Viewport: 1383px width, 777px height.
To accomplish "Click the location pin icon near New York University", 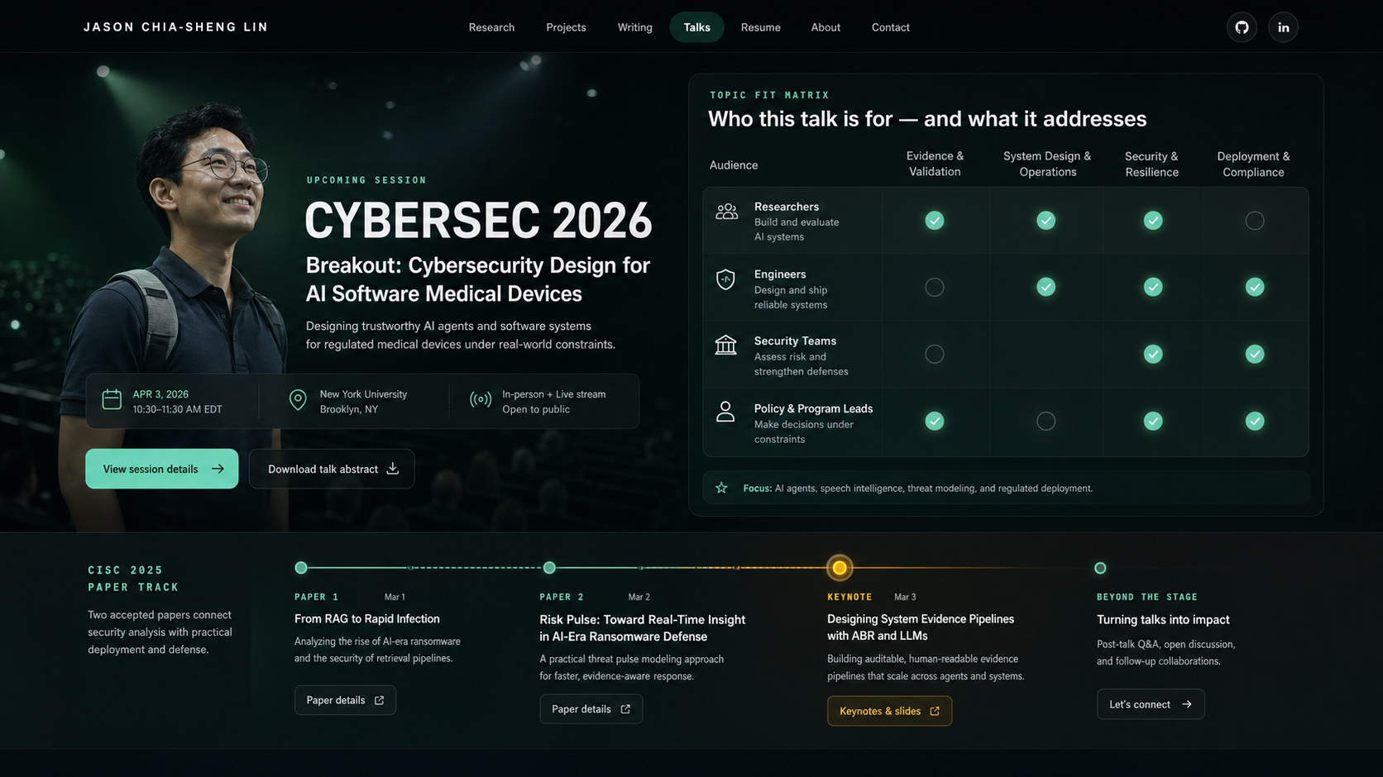I will coord(298,400).
